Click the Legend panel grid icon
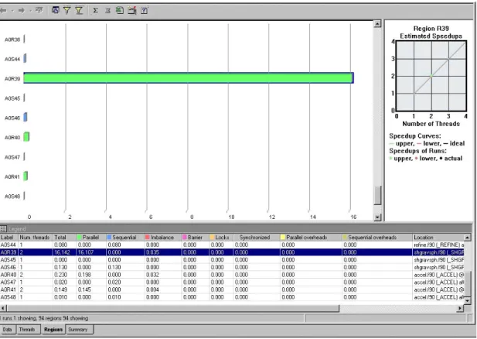Viewport: 477px width, 339px height. (3, 229)
